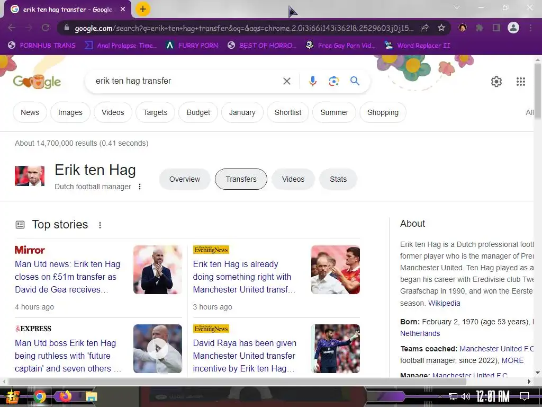
Task: View site information via the lock icon
Action: [x=67, y=28]
